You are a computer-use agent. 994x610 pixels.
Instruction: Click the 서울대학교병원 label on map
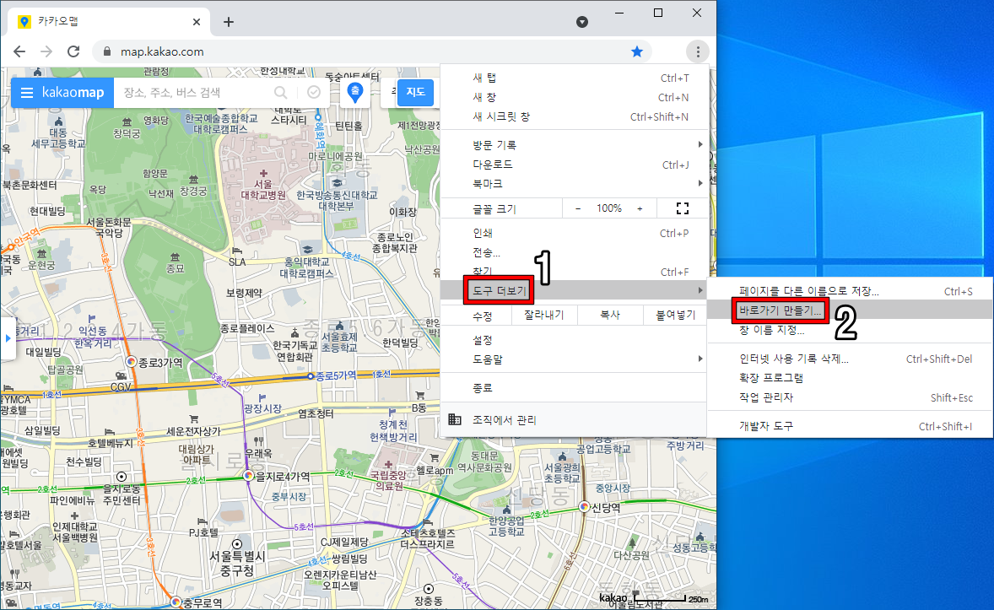(x=263, y=190)
